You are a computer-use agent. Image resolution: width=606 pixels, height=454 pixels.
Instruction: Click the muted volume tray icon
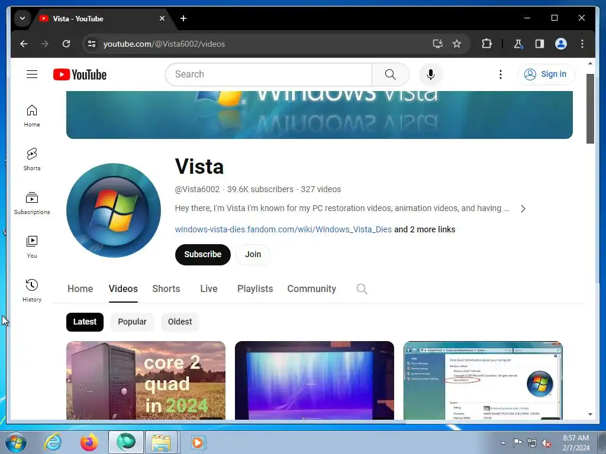click(546, 443)
